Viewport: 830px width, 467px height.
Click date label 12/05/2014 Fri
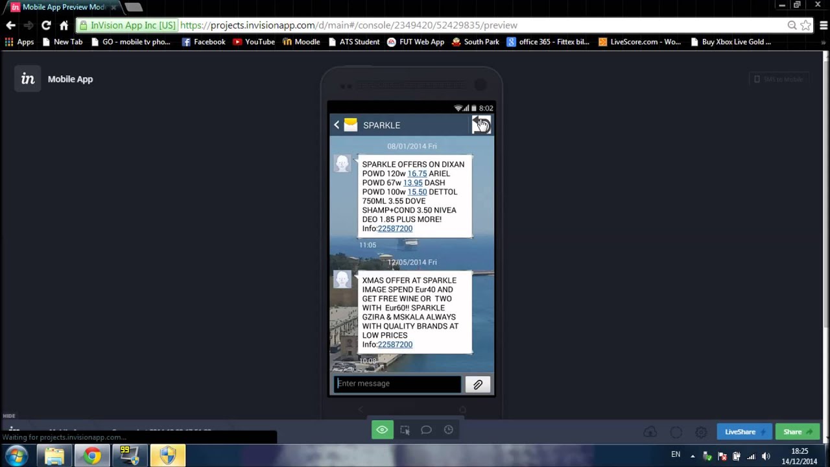pyautogui.click(x=412, y=262)
